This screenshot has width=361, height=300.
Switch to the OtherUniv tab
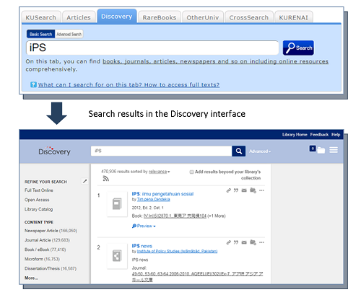pos(203,17)
